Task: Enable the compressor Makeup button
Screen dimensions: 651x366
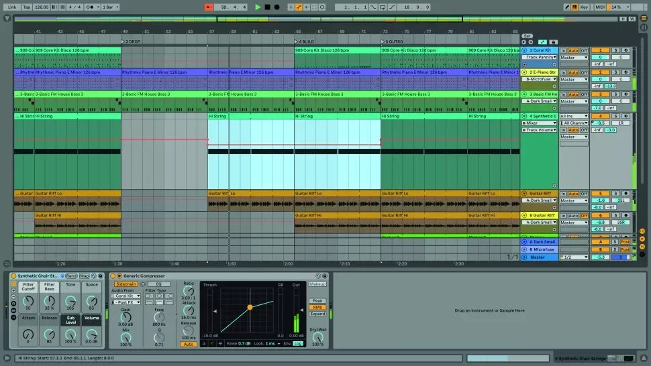Action: (x=317, y=284)
